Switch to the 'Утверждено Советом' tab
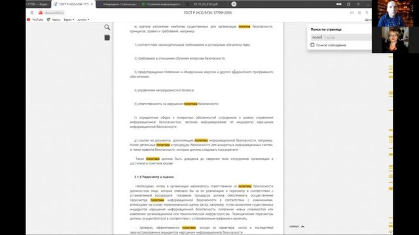419x235 pixels. click(x=118, y=5)
